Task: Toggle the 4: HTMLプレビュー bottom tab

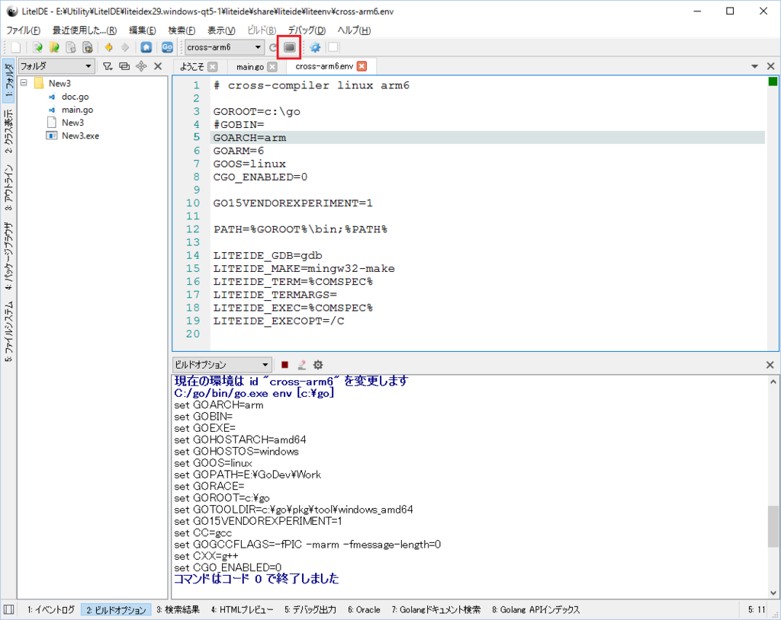Action: (242, 609)
